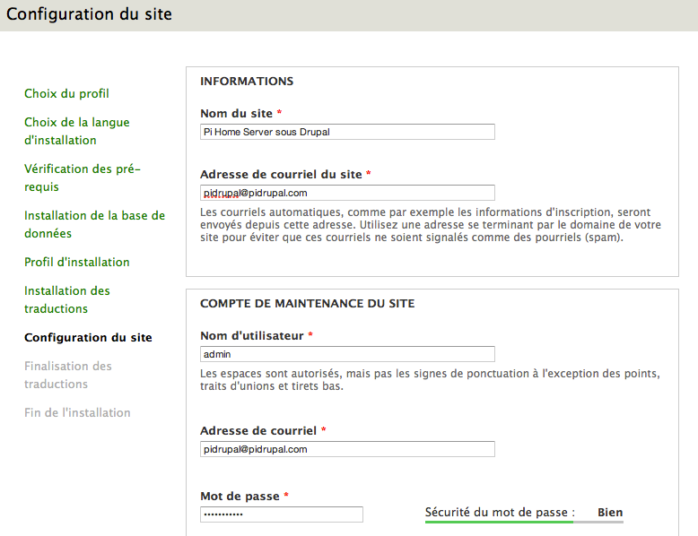Select the current Configuration du site step
Screen dimensions: 698x536
tap(88, 338)
